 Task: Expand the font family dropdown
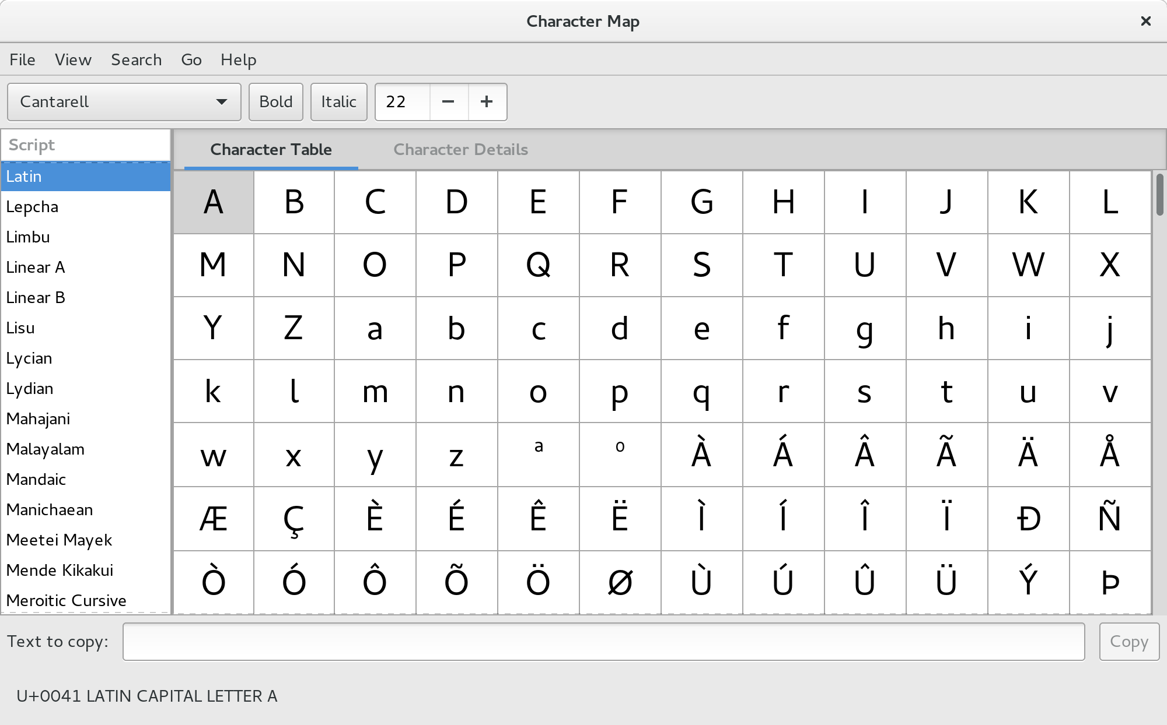pyautogui.click(x=221, y=102)
